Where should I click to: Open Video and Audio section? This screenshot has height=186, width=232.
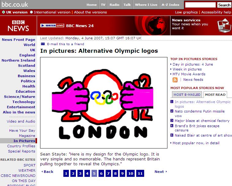coord(21,121)
